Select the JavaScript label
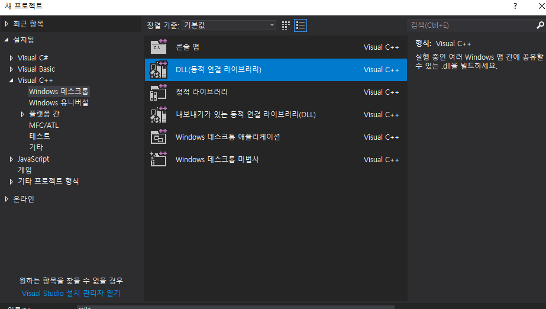 34,159
